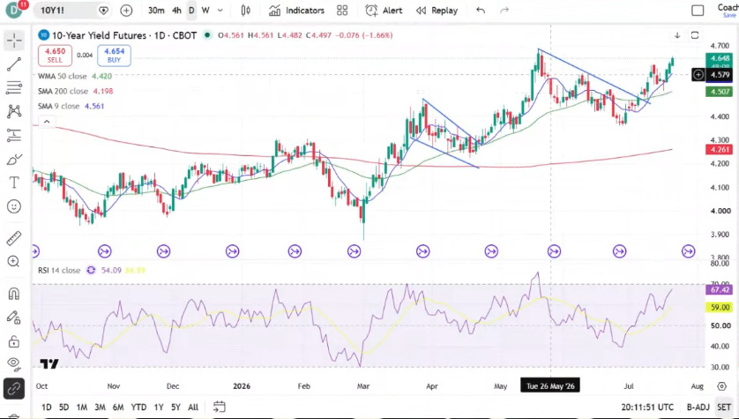The image size is (739, 419).
Task: Select the trend line drawing tool
Action: (x=14, y=64)
